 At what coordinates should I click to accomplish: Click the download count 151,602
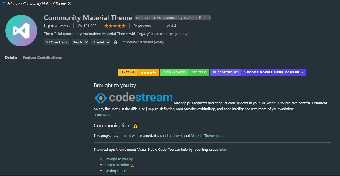pyautogui.click(x=90, y=26)
